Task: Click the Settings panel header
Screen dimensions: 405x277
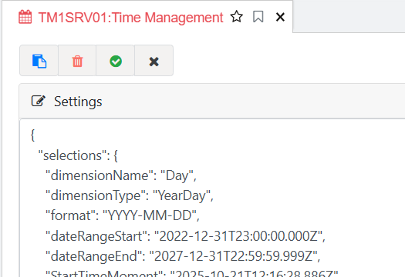Action: pos(212,102)
